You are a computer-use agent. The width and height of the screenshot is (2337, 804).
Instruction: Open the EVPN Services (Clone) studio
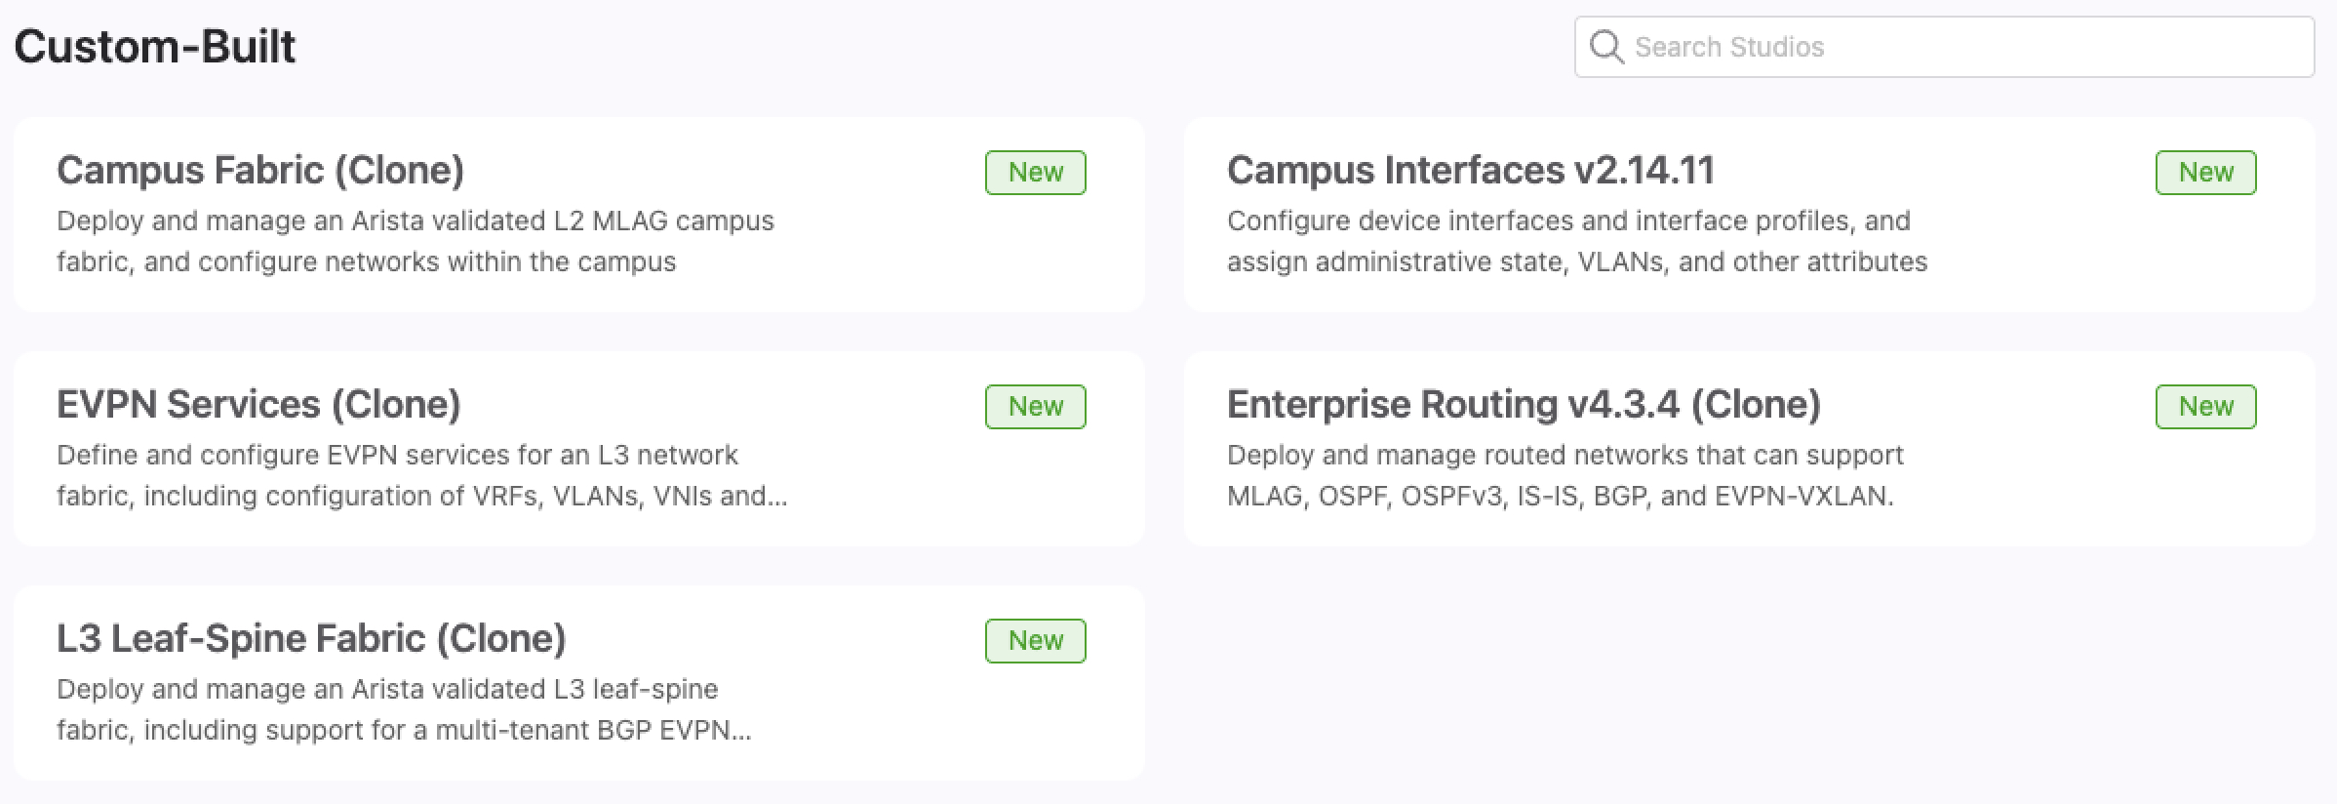click(x=258, y=405)
